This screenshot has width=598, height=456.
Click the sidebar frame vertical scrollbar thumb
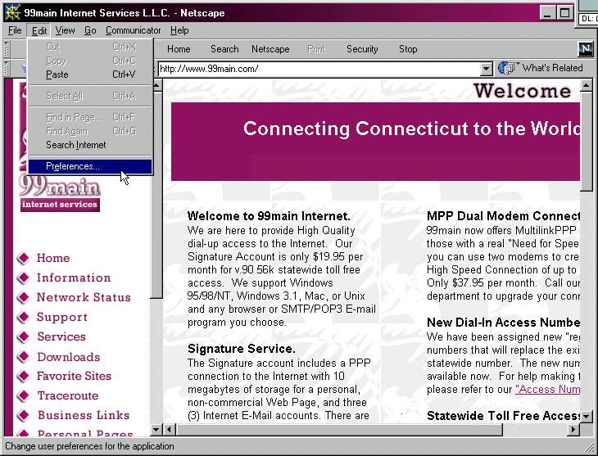click(x=156, y=195)
